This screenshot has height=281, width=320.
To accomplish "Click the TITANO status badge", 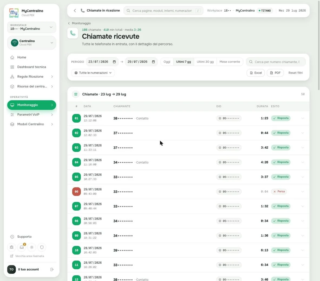I will click(x=265, y=11).
